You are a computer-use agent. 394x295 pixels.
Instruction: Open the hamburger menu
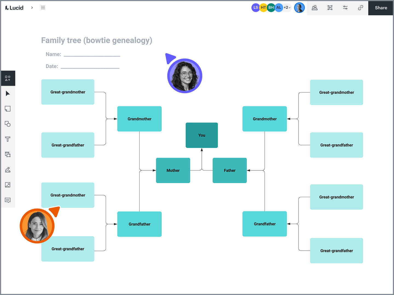coord(43,8)
